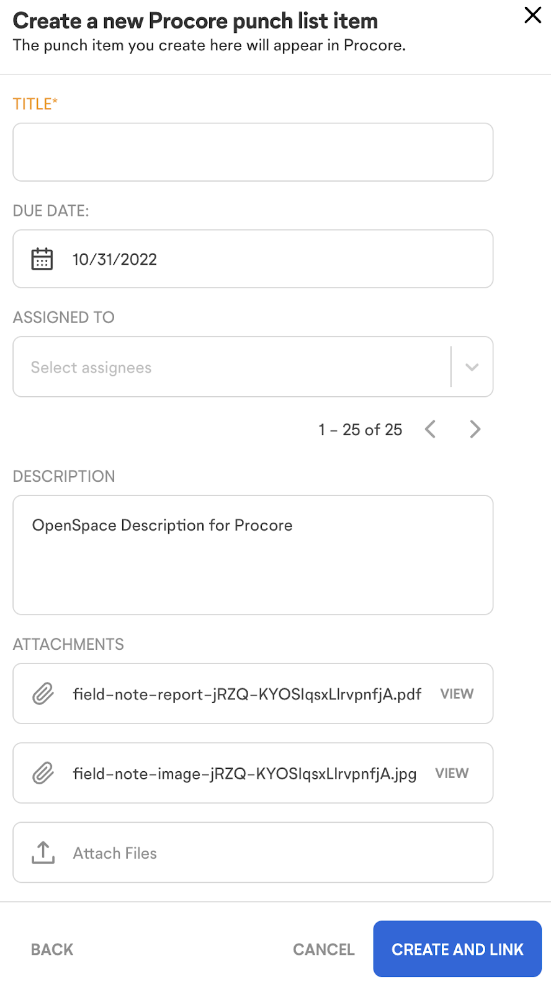View the field-note-image JPG attachment
This screenshot has width=551, height=992.
(452, 773)
